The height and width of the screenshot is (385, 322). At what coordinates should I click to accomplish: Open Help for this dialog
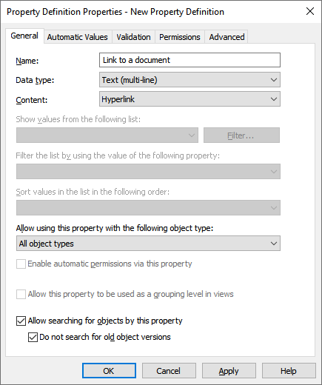(289, 371)
